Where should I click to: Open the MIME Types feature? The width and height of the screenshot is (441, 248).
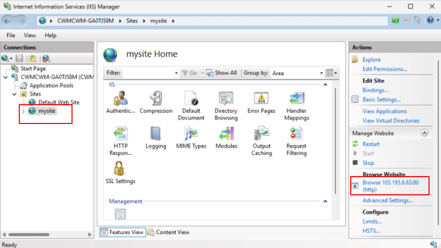[x=191, y=138]
